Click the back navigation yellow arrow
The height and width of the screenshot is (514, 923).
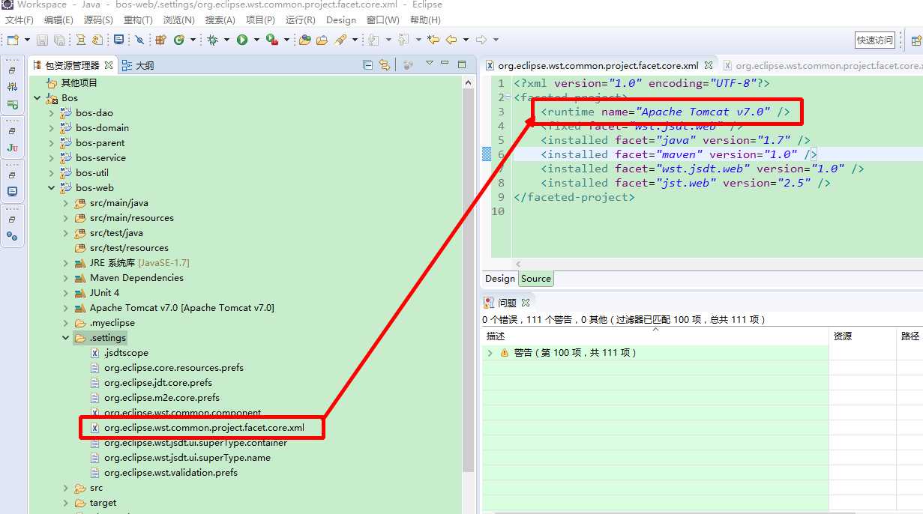[x=451, y=40]
